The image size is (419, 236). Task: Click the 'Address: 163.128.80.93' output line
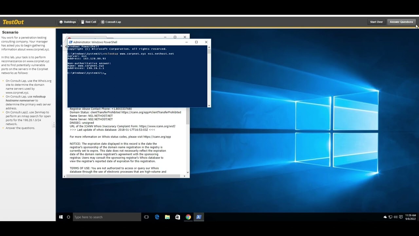tap(87, 59)
